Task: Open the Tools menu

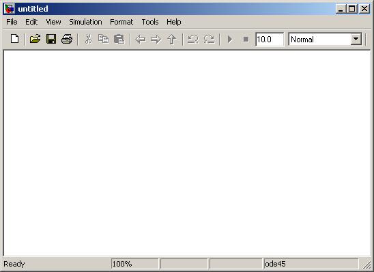Action: (150, 22)
